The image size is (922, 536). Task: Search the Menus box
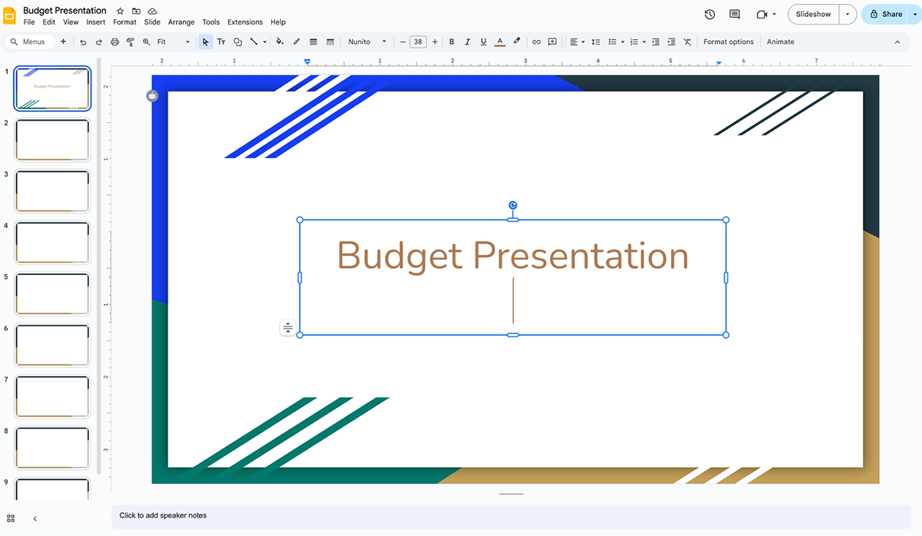coord(29,41)
